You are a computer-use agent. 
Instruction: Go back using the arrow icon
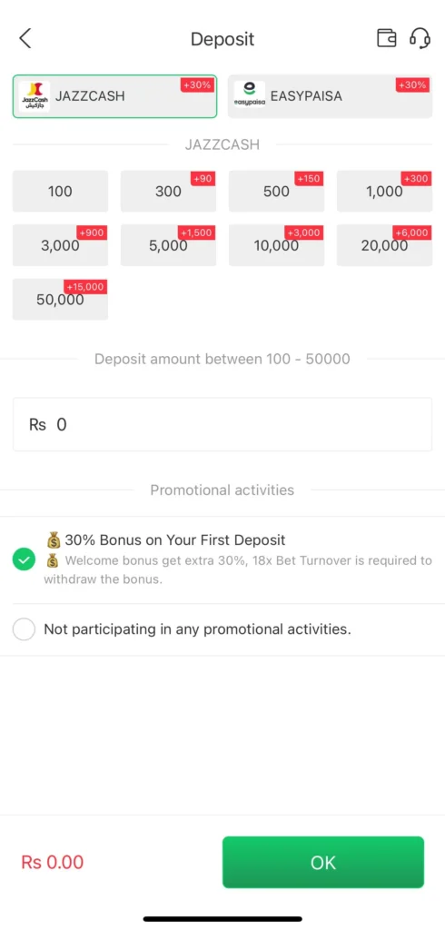coord(25,38)
